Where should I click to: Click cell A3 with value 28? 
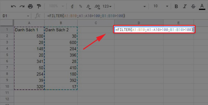tap(29, 42)
